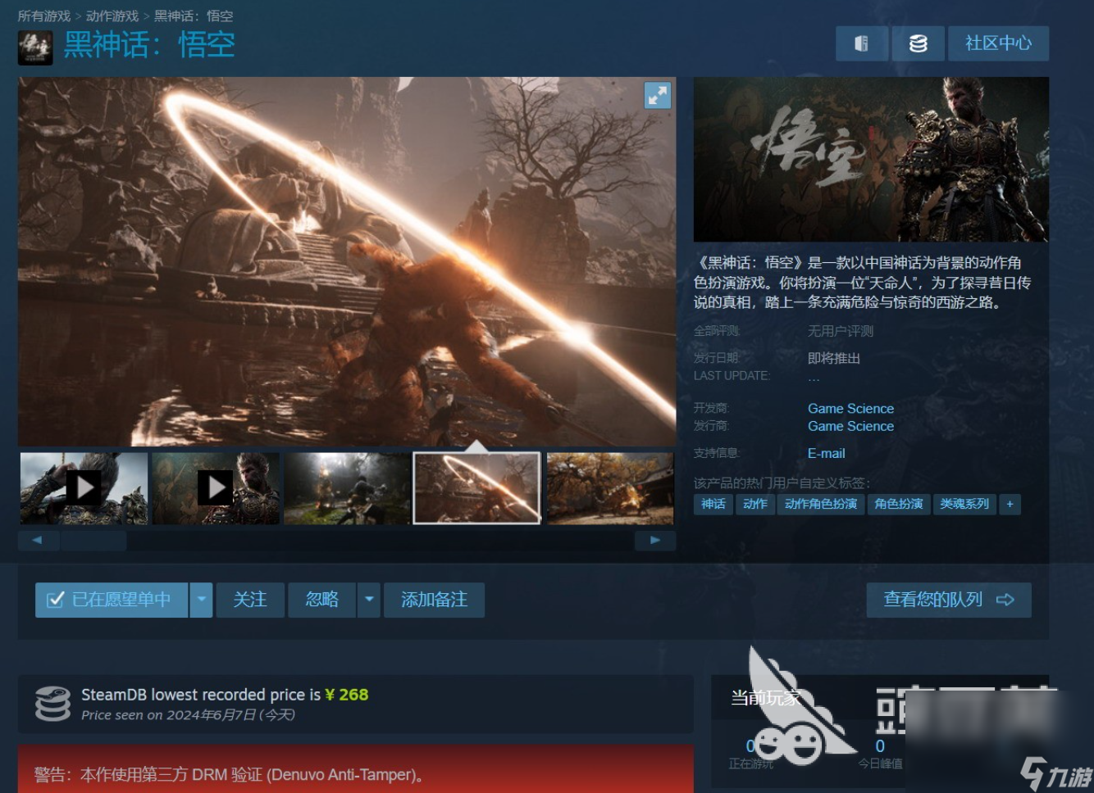Click the Denuvo DRM warning banner

pos(355,768)
